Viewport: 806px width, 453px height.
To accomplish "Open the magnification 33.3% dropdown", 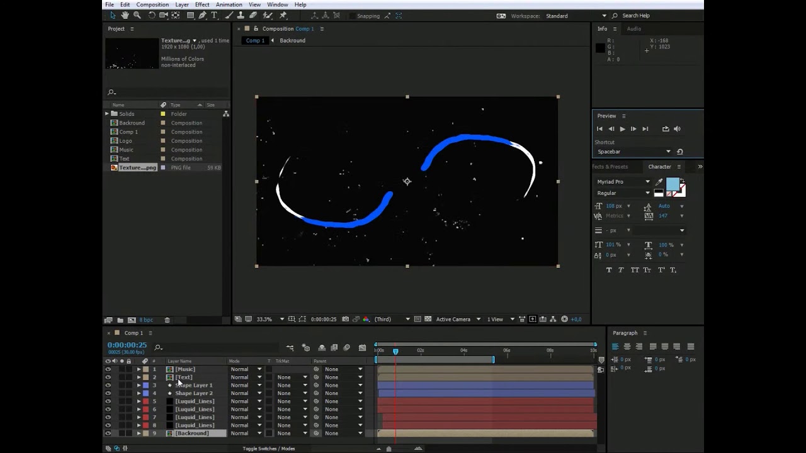I will coord(270,319).
